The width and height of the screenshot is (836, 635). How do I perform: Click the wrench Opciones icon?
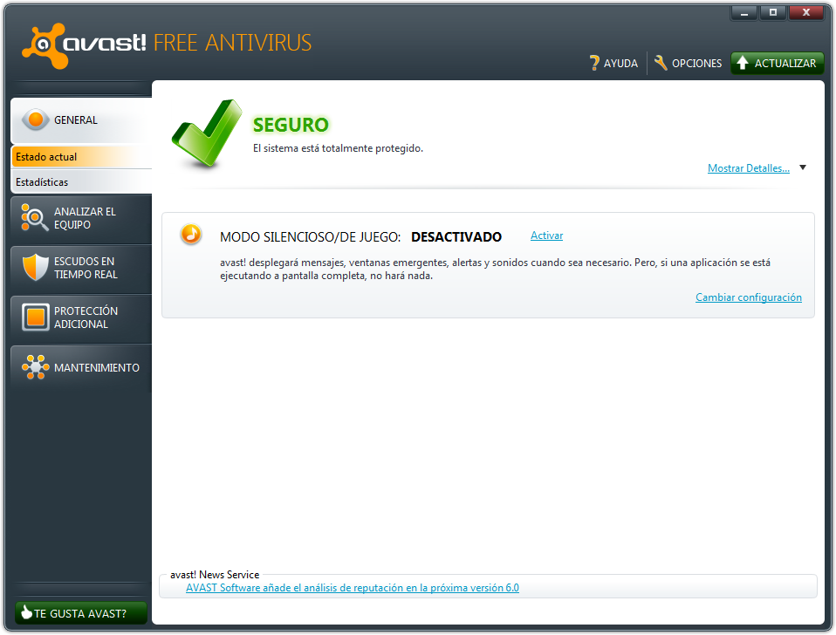(661, 63)
